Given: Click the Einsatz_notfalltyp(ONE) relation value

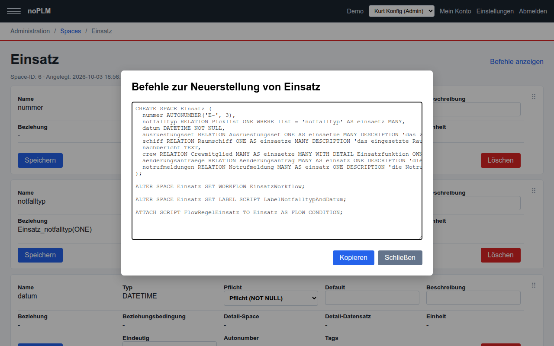Looking at the screenshot, I should (55, 230).
